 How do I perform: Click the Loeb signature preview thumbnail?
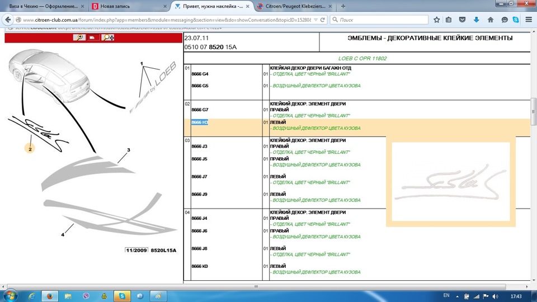[x=451, y=181]
